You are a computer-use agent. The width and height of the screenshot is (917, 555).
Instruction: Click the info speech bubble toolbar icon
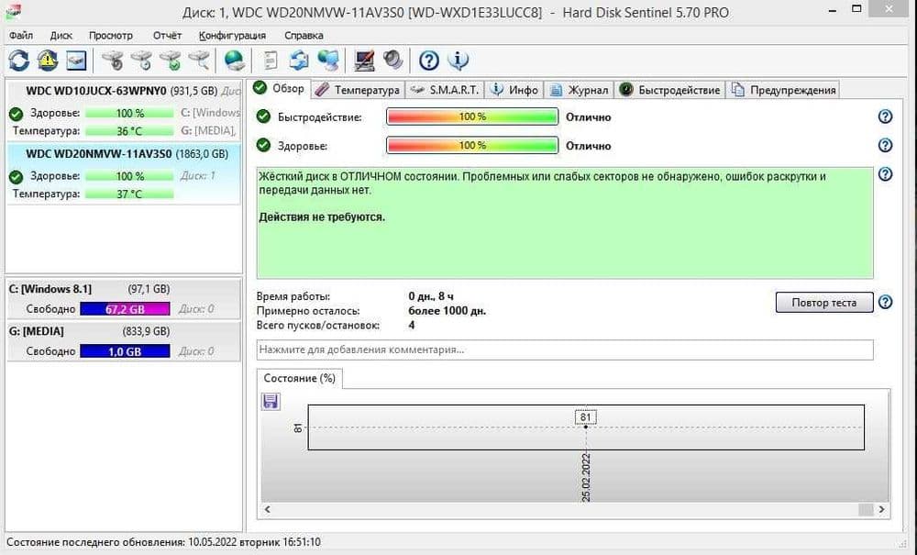tap(458, 61)
